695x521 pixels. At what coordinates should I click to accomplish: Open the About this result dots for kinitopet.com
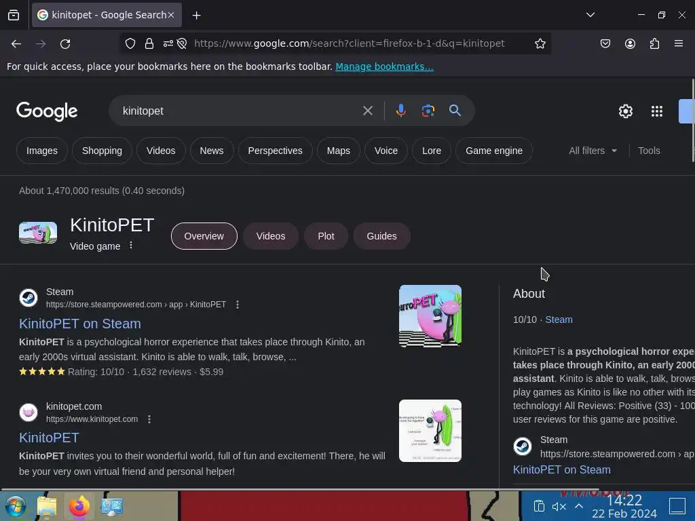coord(149,419)
